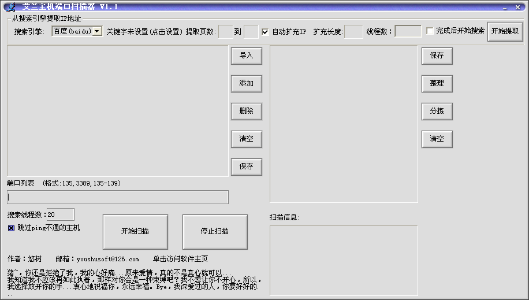Click the starting page number field after 提取页数
The height and width of the screenshot is (300, 529).
(x=226, y=31)
